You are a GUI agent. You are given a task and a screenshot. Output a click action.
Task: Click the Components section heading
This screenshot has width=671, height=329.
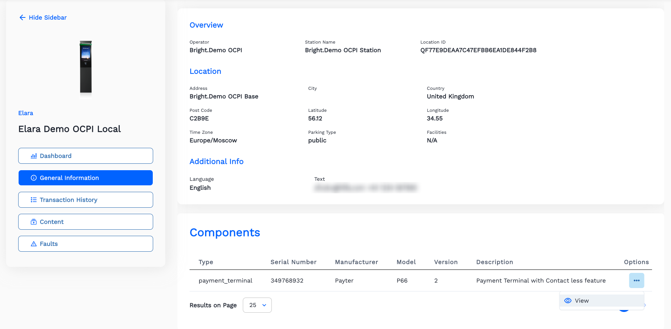[x=225, y=232]
